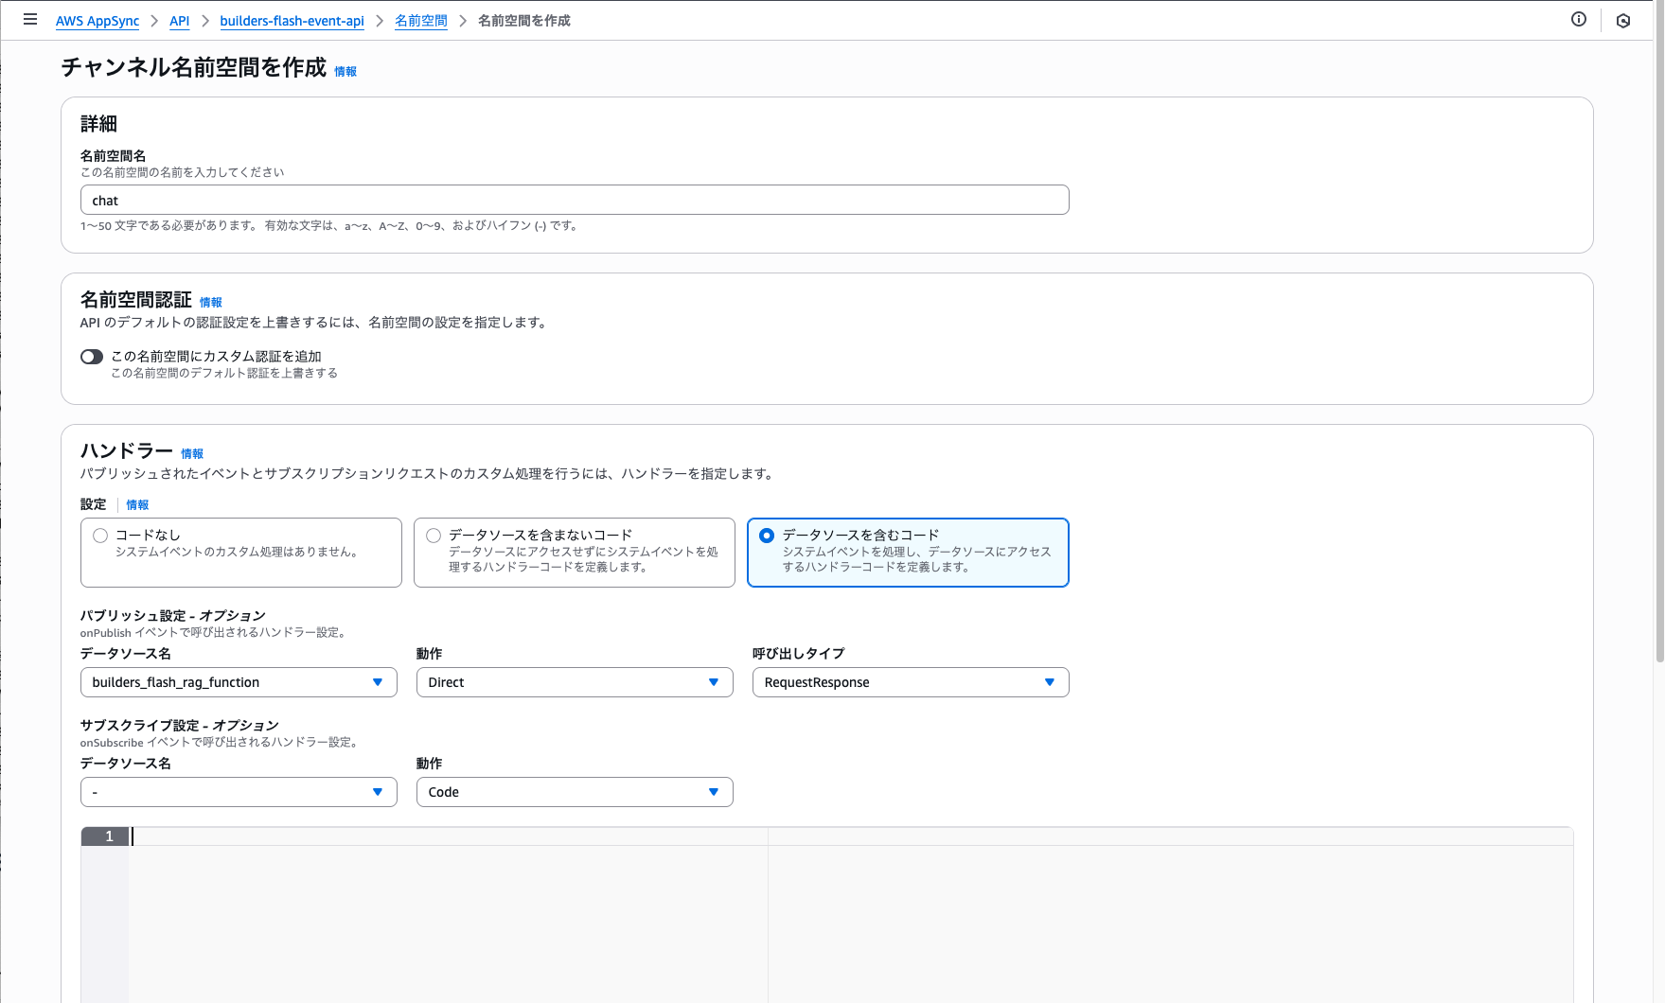Image resolution: width=1665 pixels, height=1003 pixels.
Task: Enable custom authentication for this namespace
Action: tap(91, 356)
